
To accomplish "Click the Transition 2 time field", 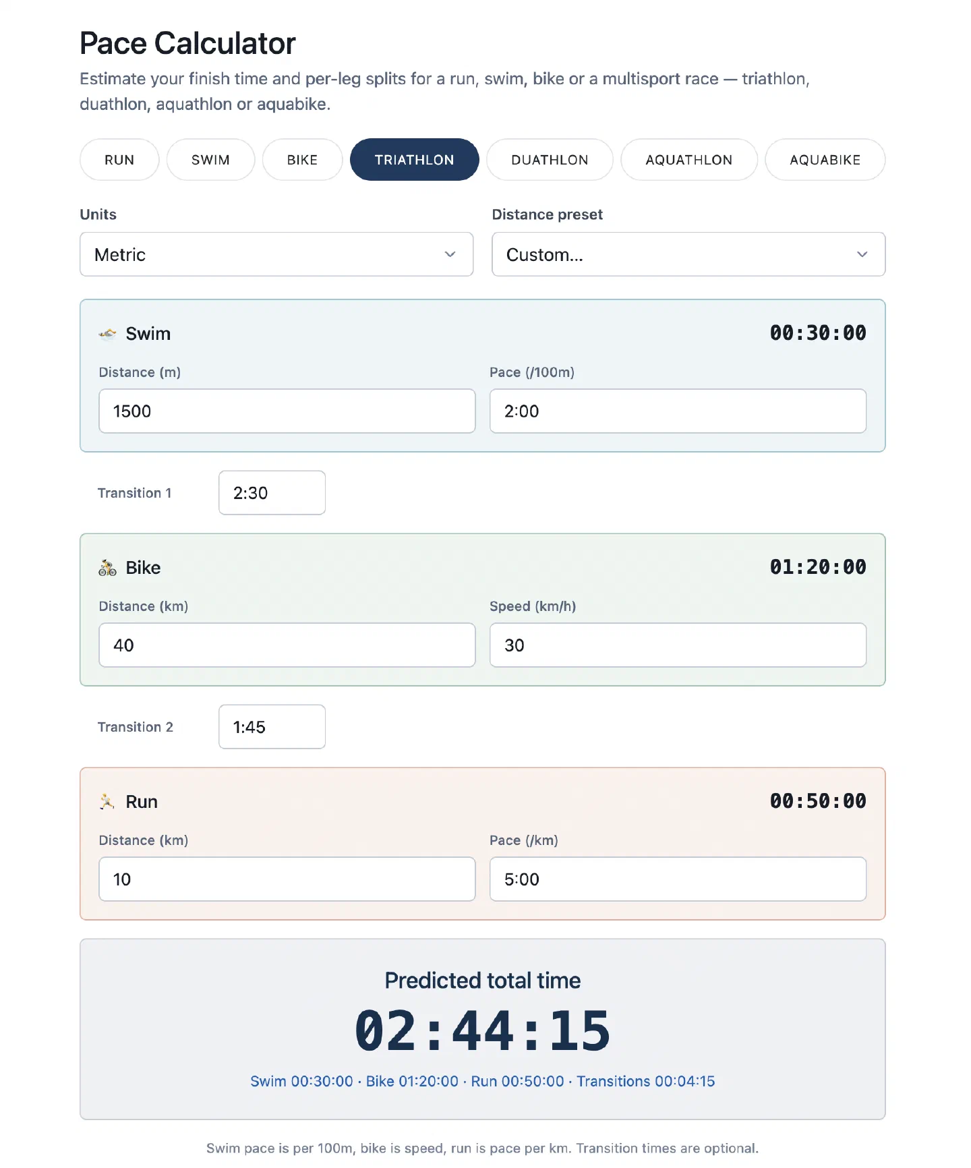I will [x=272, y=727].
